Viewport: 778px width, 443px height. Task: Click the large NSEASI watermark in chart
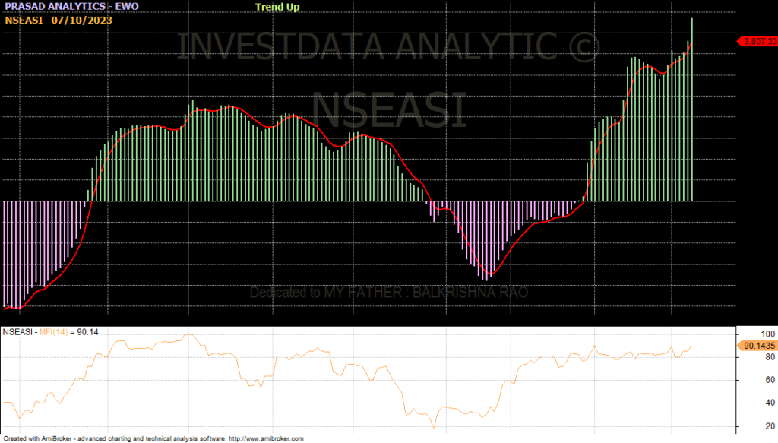coord(388,110)
